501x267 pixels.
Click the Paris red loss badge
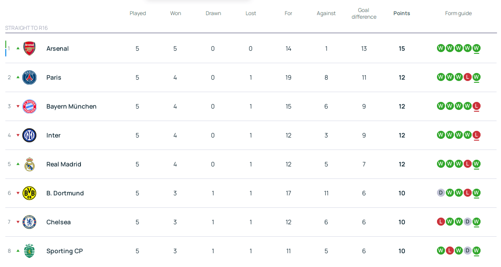click(x=467, y=77)
